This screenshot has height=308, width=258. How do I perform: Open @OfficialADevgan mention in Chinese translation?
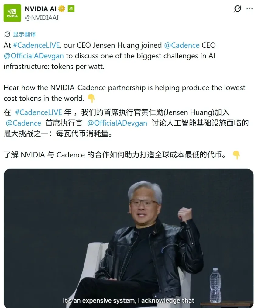tap(117, 123)
